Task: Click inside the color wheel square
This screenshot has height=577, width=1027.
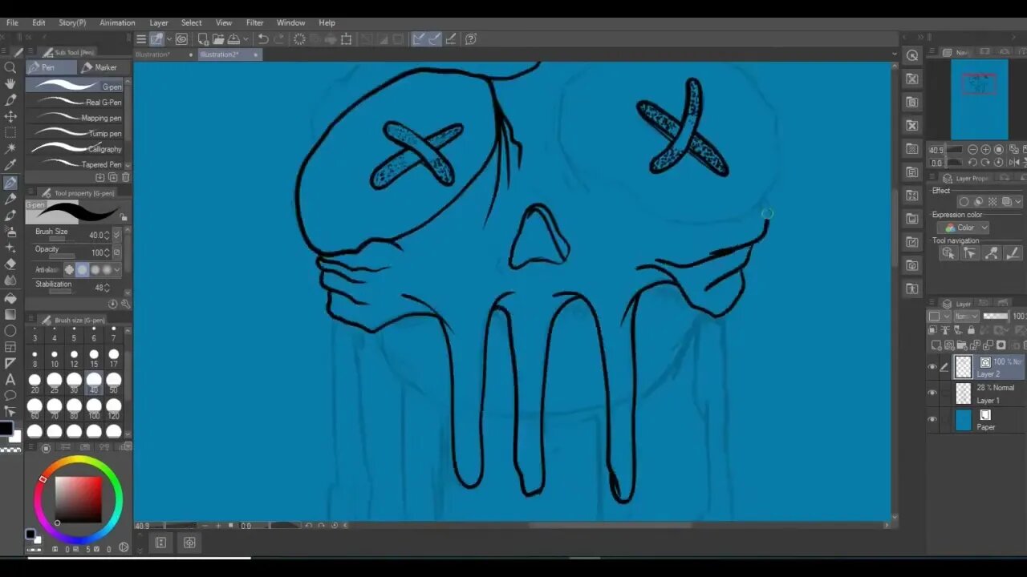Action: pos(78,498)
